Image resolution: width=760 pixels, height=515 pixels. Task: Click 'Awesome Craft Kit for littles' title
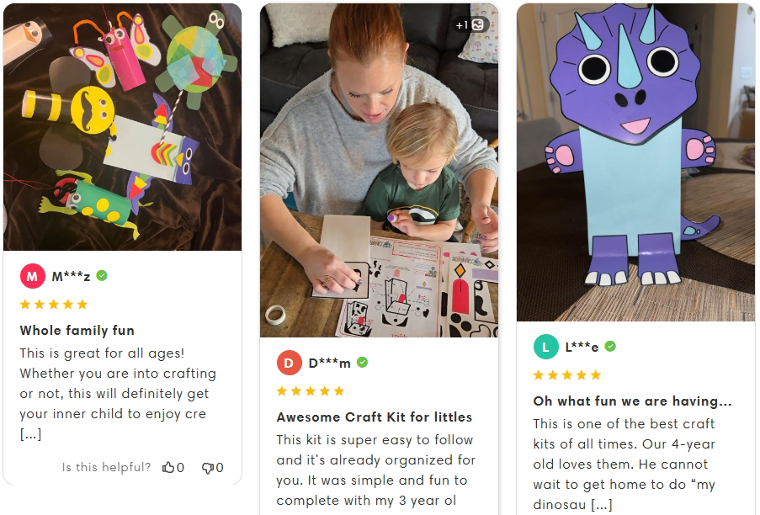pos(375,417)
